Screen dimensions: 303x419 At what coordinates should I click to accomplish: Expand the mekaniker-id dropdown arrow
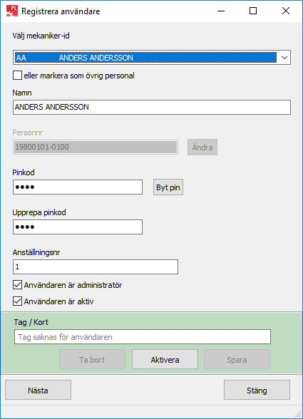click(284, 58)
